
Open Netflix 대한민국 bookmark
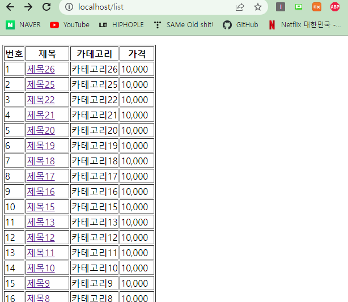point(305,24)
